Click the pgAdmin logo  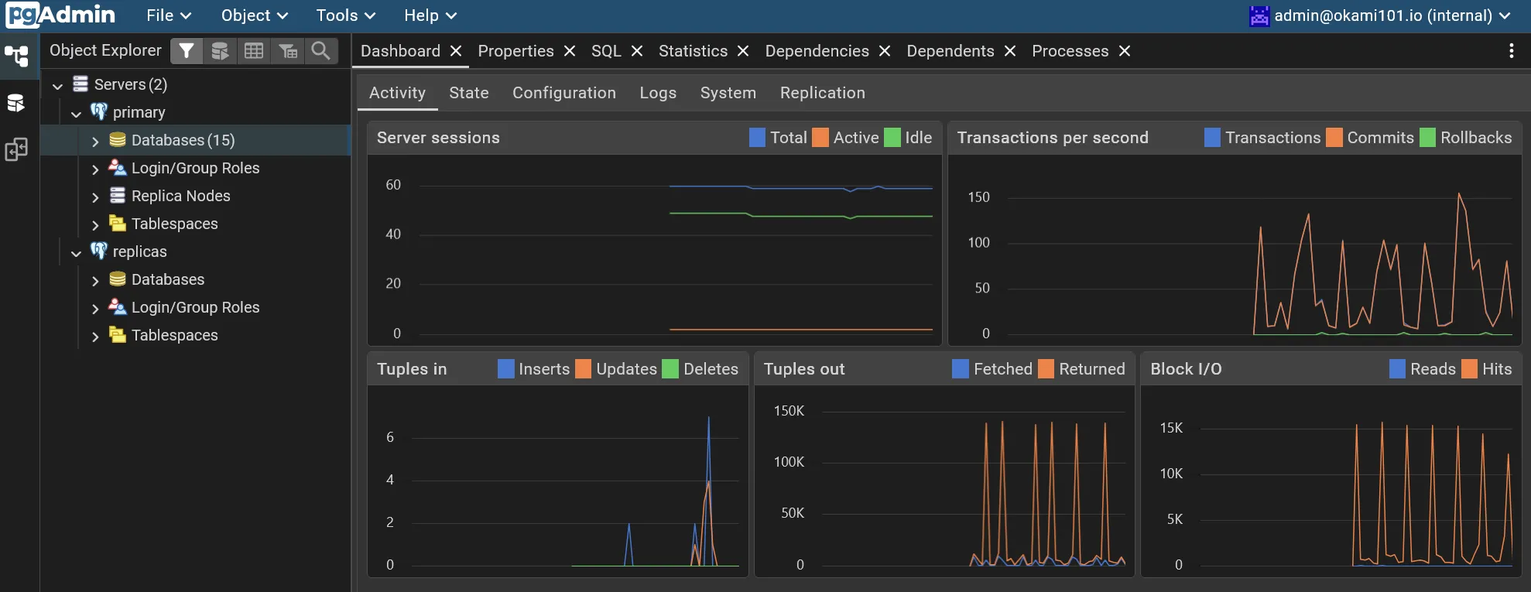tap(60, 15)
